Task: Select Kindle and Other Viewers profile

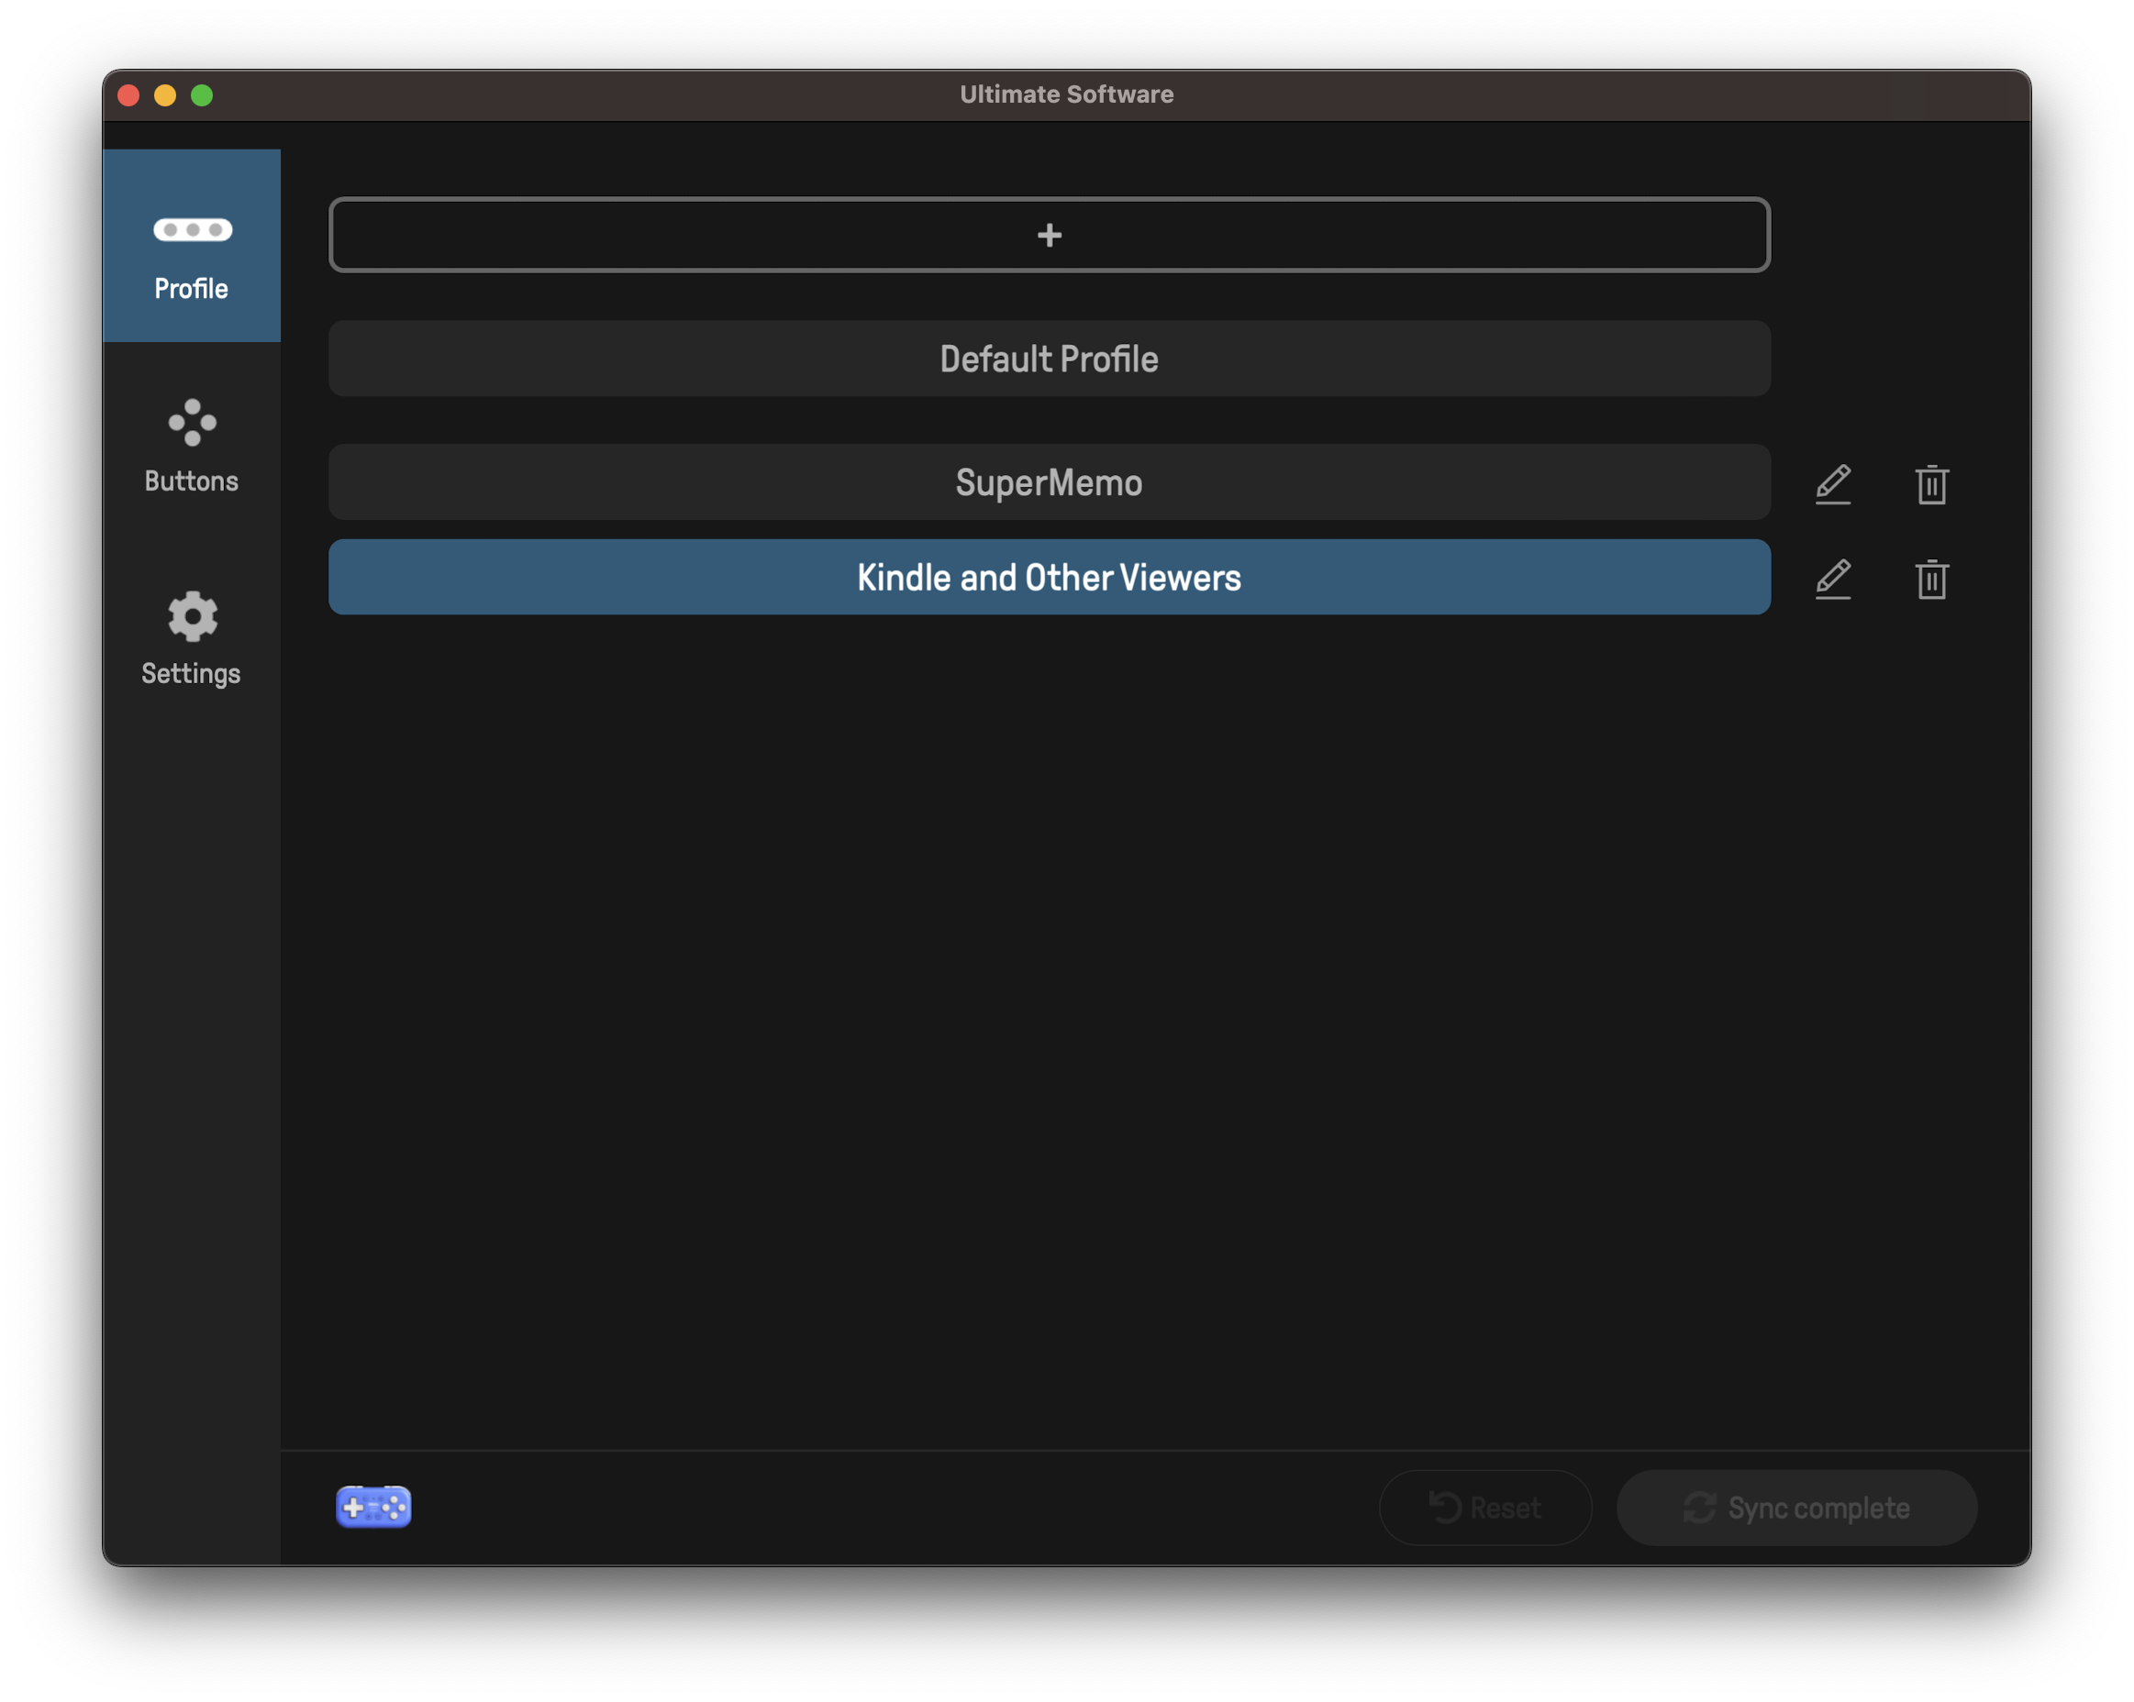Action: pyautogui.click(x=1050, y=577)
